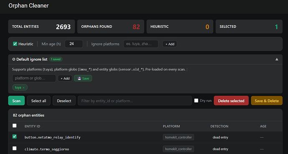
Task: Click the Orphan Cleaner title
Action: pyautogui.click(x=28, y=6)
